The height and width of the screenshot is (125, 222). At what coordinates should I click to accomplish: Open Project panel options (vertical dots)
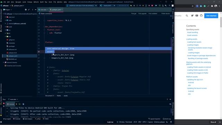[x=32, y=10]
